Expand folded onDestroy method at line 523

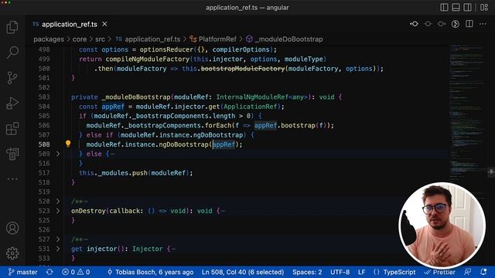58,211
